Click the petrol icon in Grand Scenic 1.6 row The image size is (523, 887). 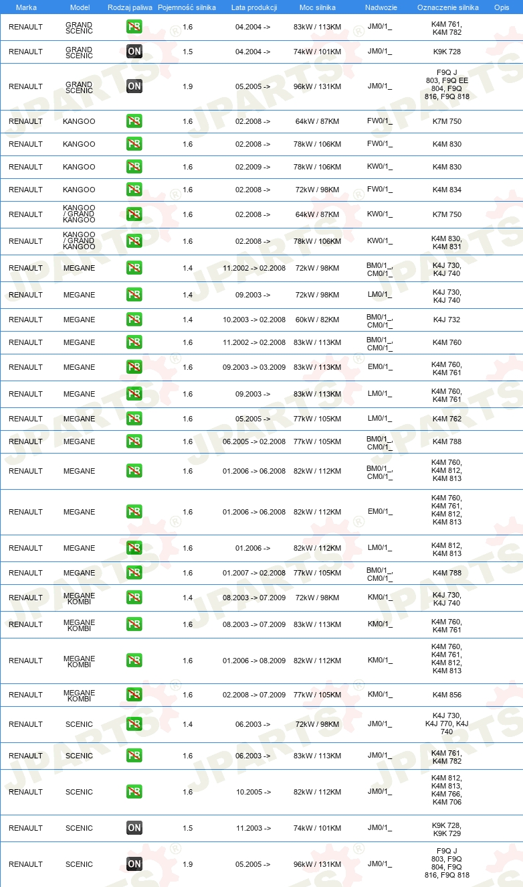[134, 27]
